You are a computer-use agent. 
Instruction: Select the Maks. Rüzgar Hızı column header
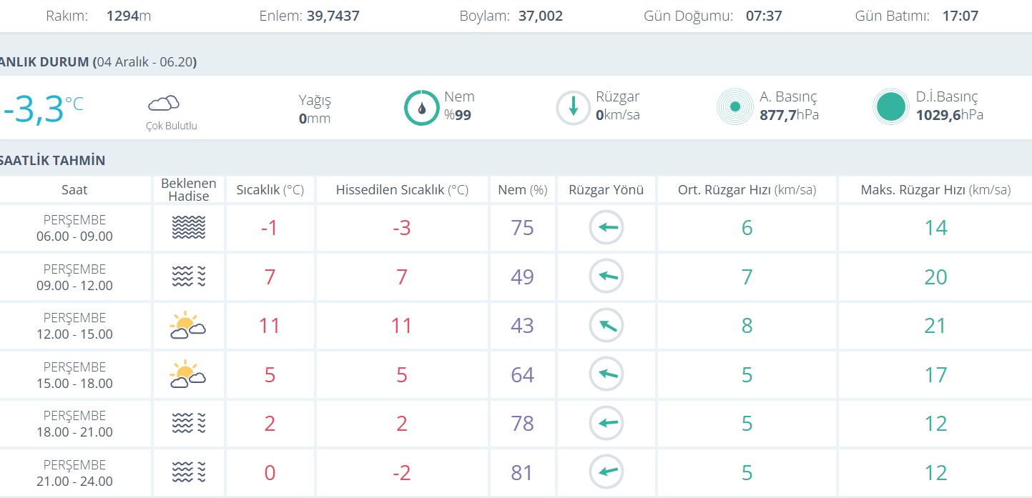pos(935,190)
